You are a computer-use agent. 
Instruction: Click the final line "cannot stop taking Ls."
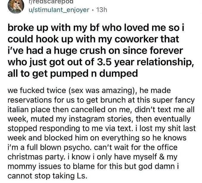48,176
